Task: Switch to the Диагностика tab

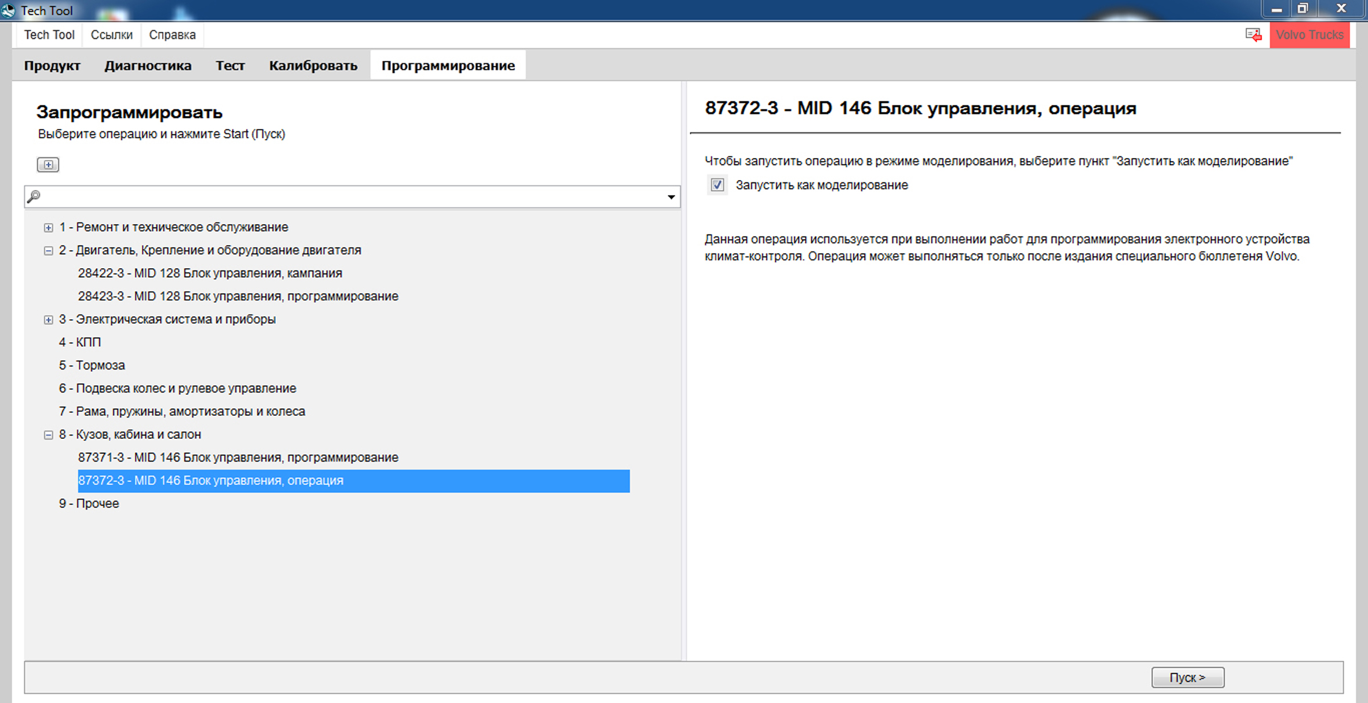Action: pyautogui.click(x=148, y=65)
